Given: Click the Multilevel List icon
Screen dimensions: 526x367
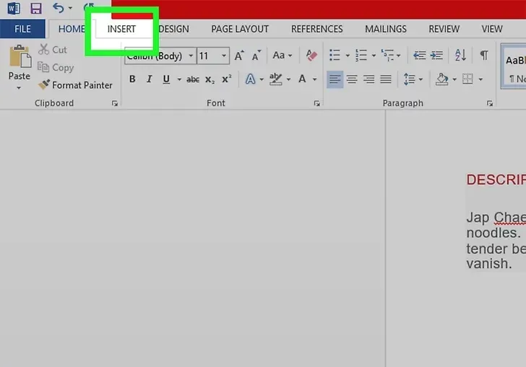Looking at the screenshot, I should 387,56.
